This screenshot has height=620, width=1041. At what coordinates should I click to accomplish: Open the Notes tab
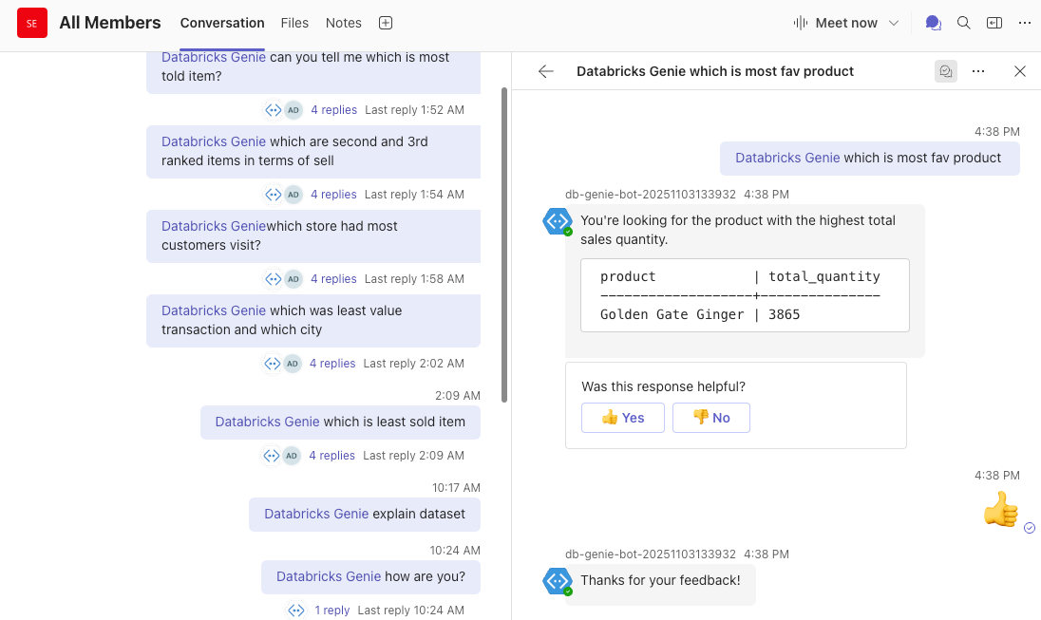coord(343,23)
